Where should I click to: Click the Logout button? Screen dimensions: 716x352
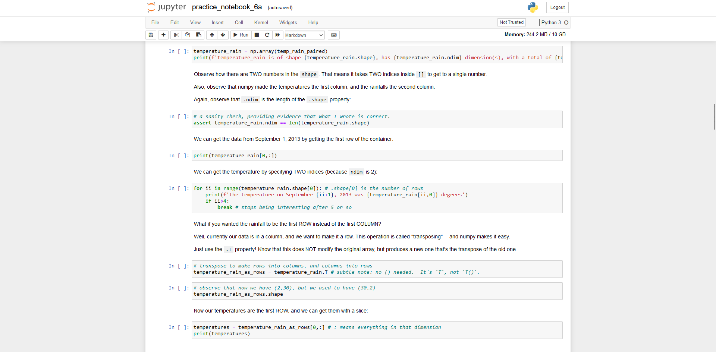[557, 7]
